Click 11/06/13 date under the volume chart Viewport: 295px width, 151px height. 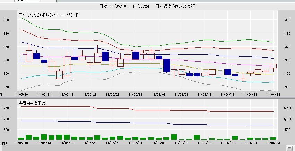click(x=205, y=143)
